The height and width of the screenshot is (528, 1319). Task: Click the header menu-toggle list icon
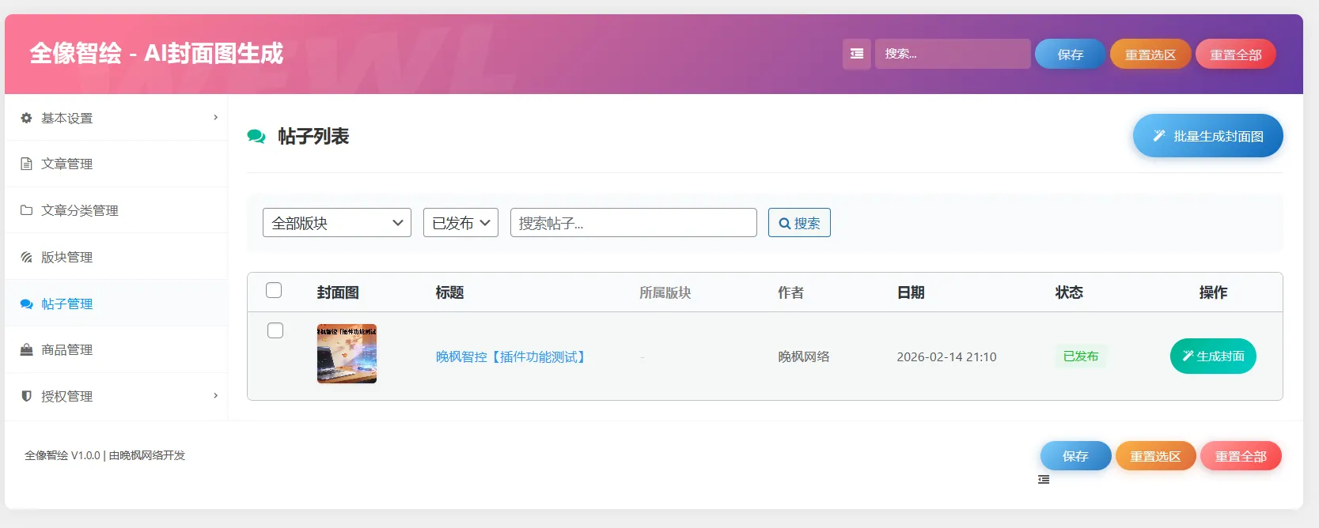[856, 54]
